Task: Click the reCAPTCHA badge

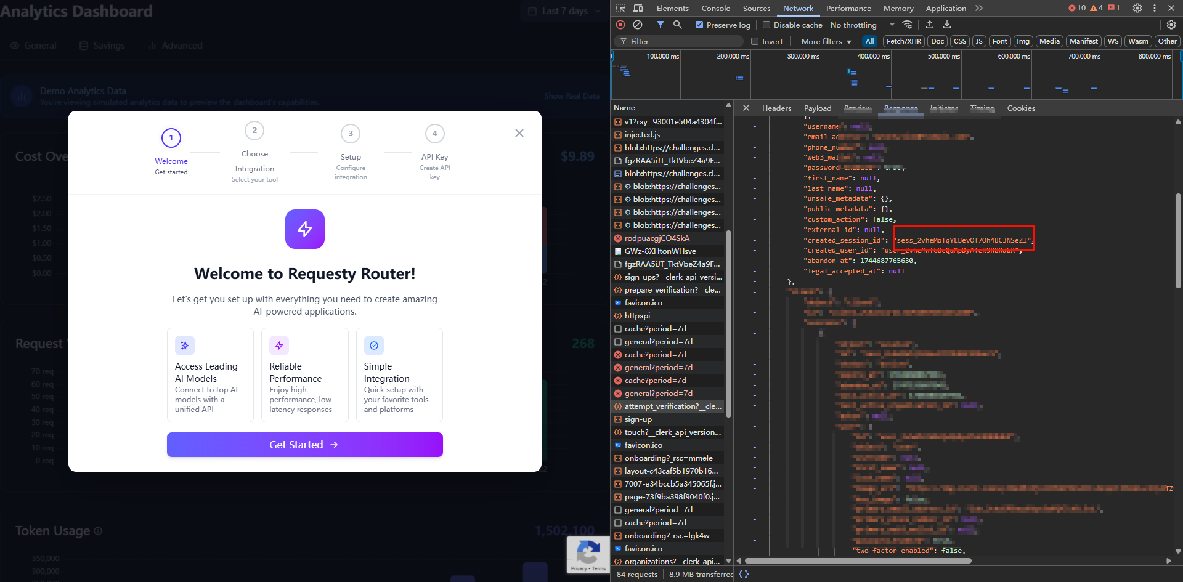Action: (x=588, y=555)
